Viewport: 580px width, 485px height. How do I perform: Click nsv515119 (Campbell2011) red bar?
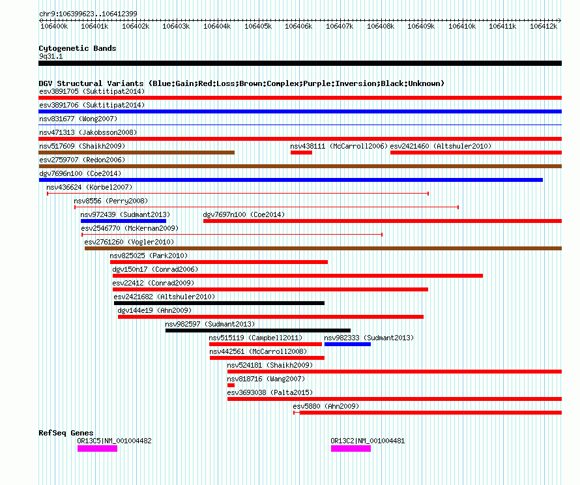[266, 344]
